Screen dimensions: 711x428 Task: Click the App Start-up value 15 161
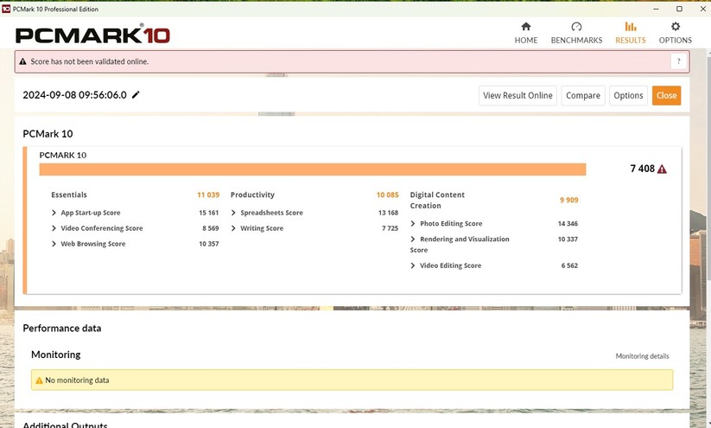tap(208, 213)
